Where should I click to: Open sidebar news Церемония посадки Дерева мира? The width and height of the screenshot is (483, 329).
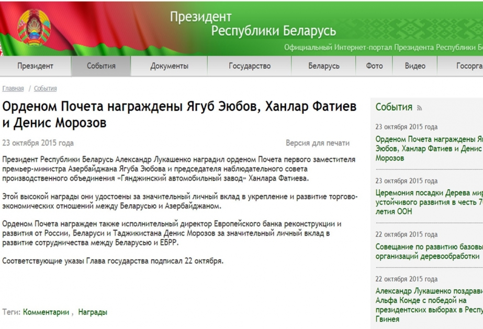[x=429, y=202]
